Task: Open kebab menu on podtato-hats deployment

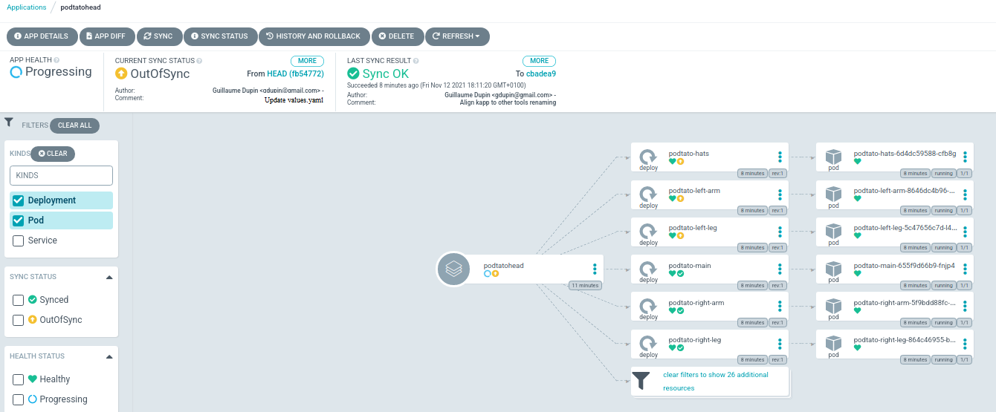Action: tap(780, 157)
